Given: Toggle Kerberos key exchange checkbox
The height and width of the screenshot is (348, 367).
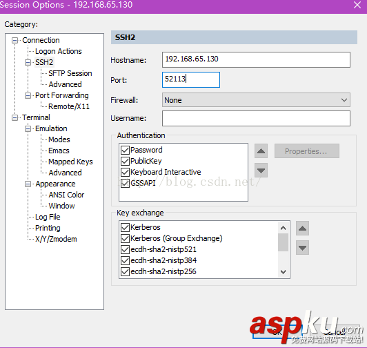Looking at the screenshot, I should tap(126, 227).
